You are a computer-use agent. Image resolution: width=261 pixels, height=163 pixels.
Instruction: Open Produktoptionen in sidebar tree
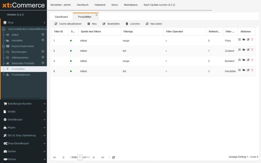(21, 75)
